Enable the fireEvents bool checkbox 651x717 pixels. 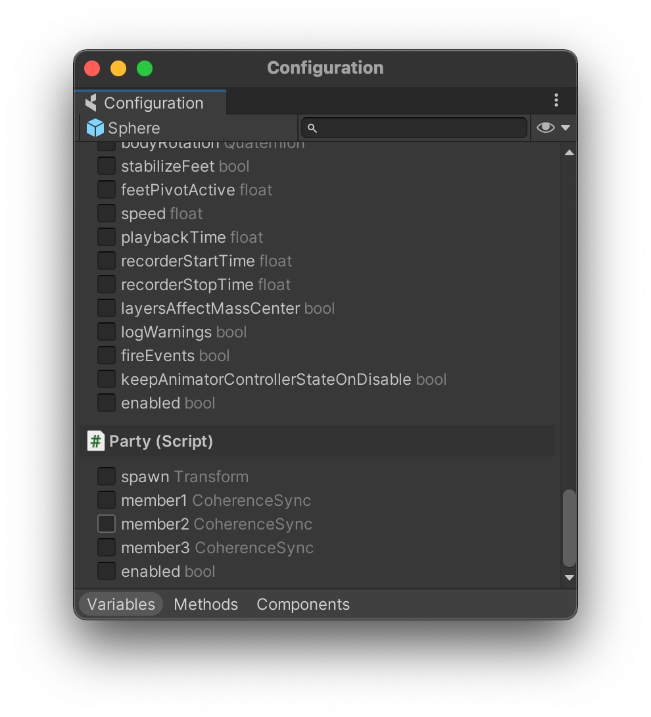coord(107,356)
